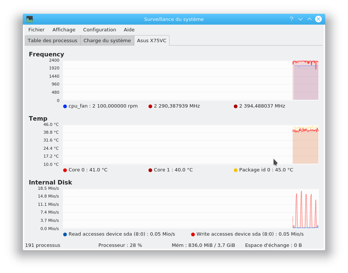
Task: Open the Configuration menu
Action: 100,30
